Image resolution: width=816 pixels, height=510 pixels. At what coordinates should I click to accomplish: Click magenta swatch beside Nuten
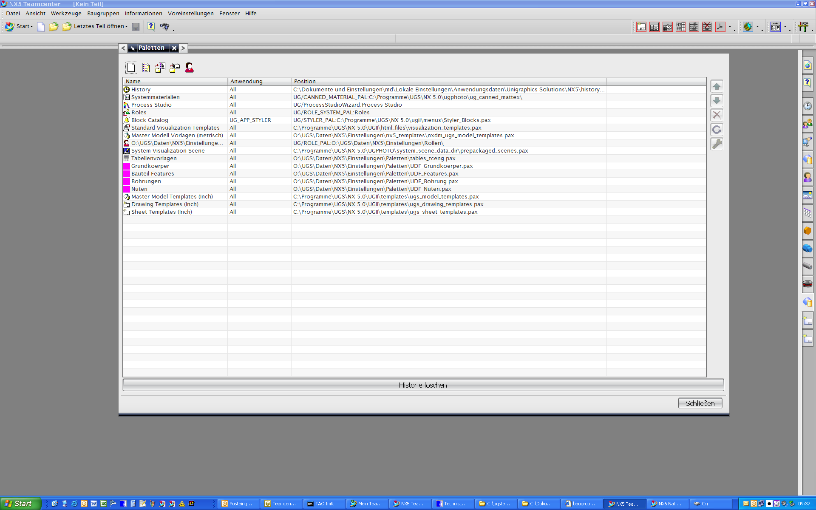pyautogui.click(x=127, y=189)
